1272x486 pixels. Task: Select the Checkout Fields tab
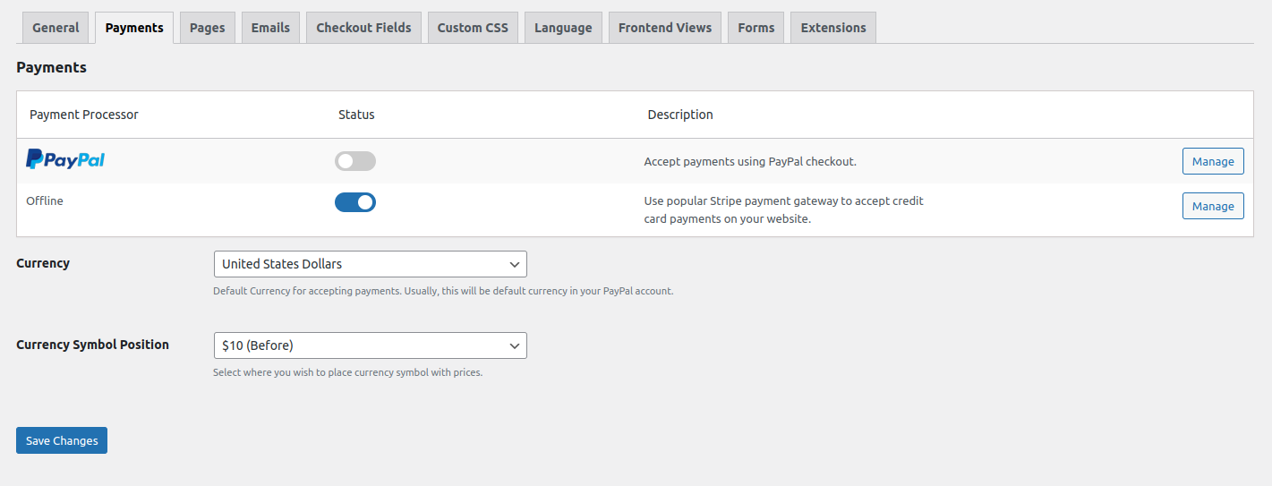point(363,28)
